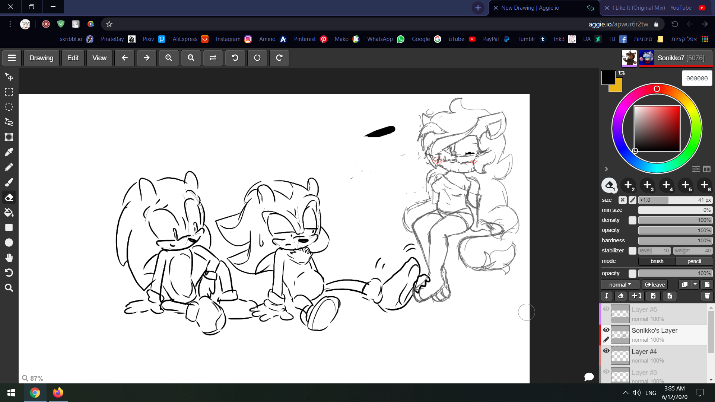Delete layer with the trash icon
Image resolution: width=715 pixels, height=402 pixels.
click(707, 296)
